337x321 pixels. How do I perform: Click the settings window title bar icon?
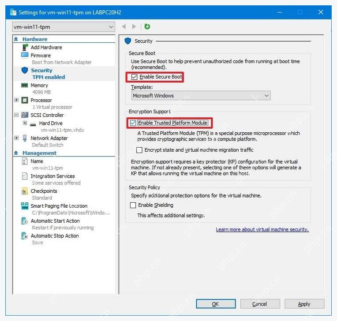point(13,12)
